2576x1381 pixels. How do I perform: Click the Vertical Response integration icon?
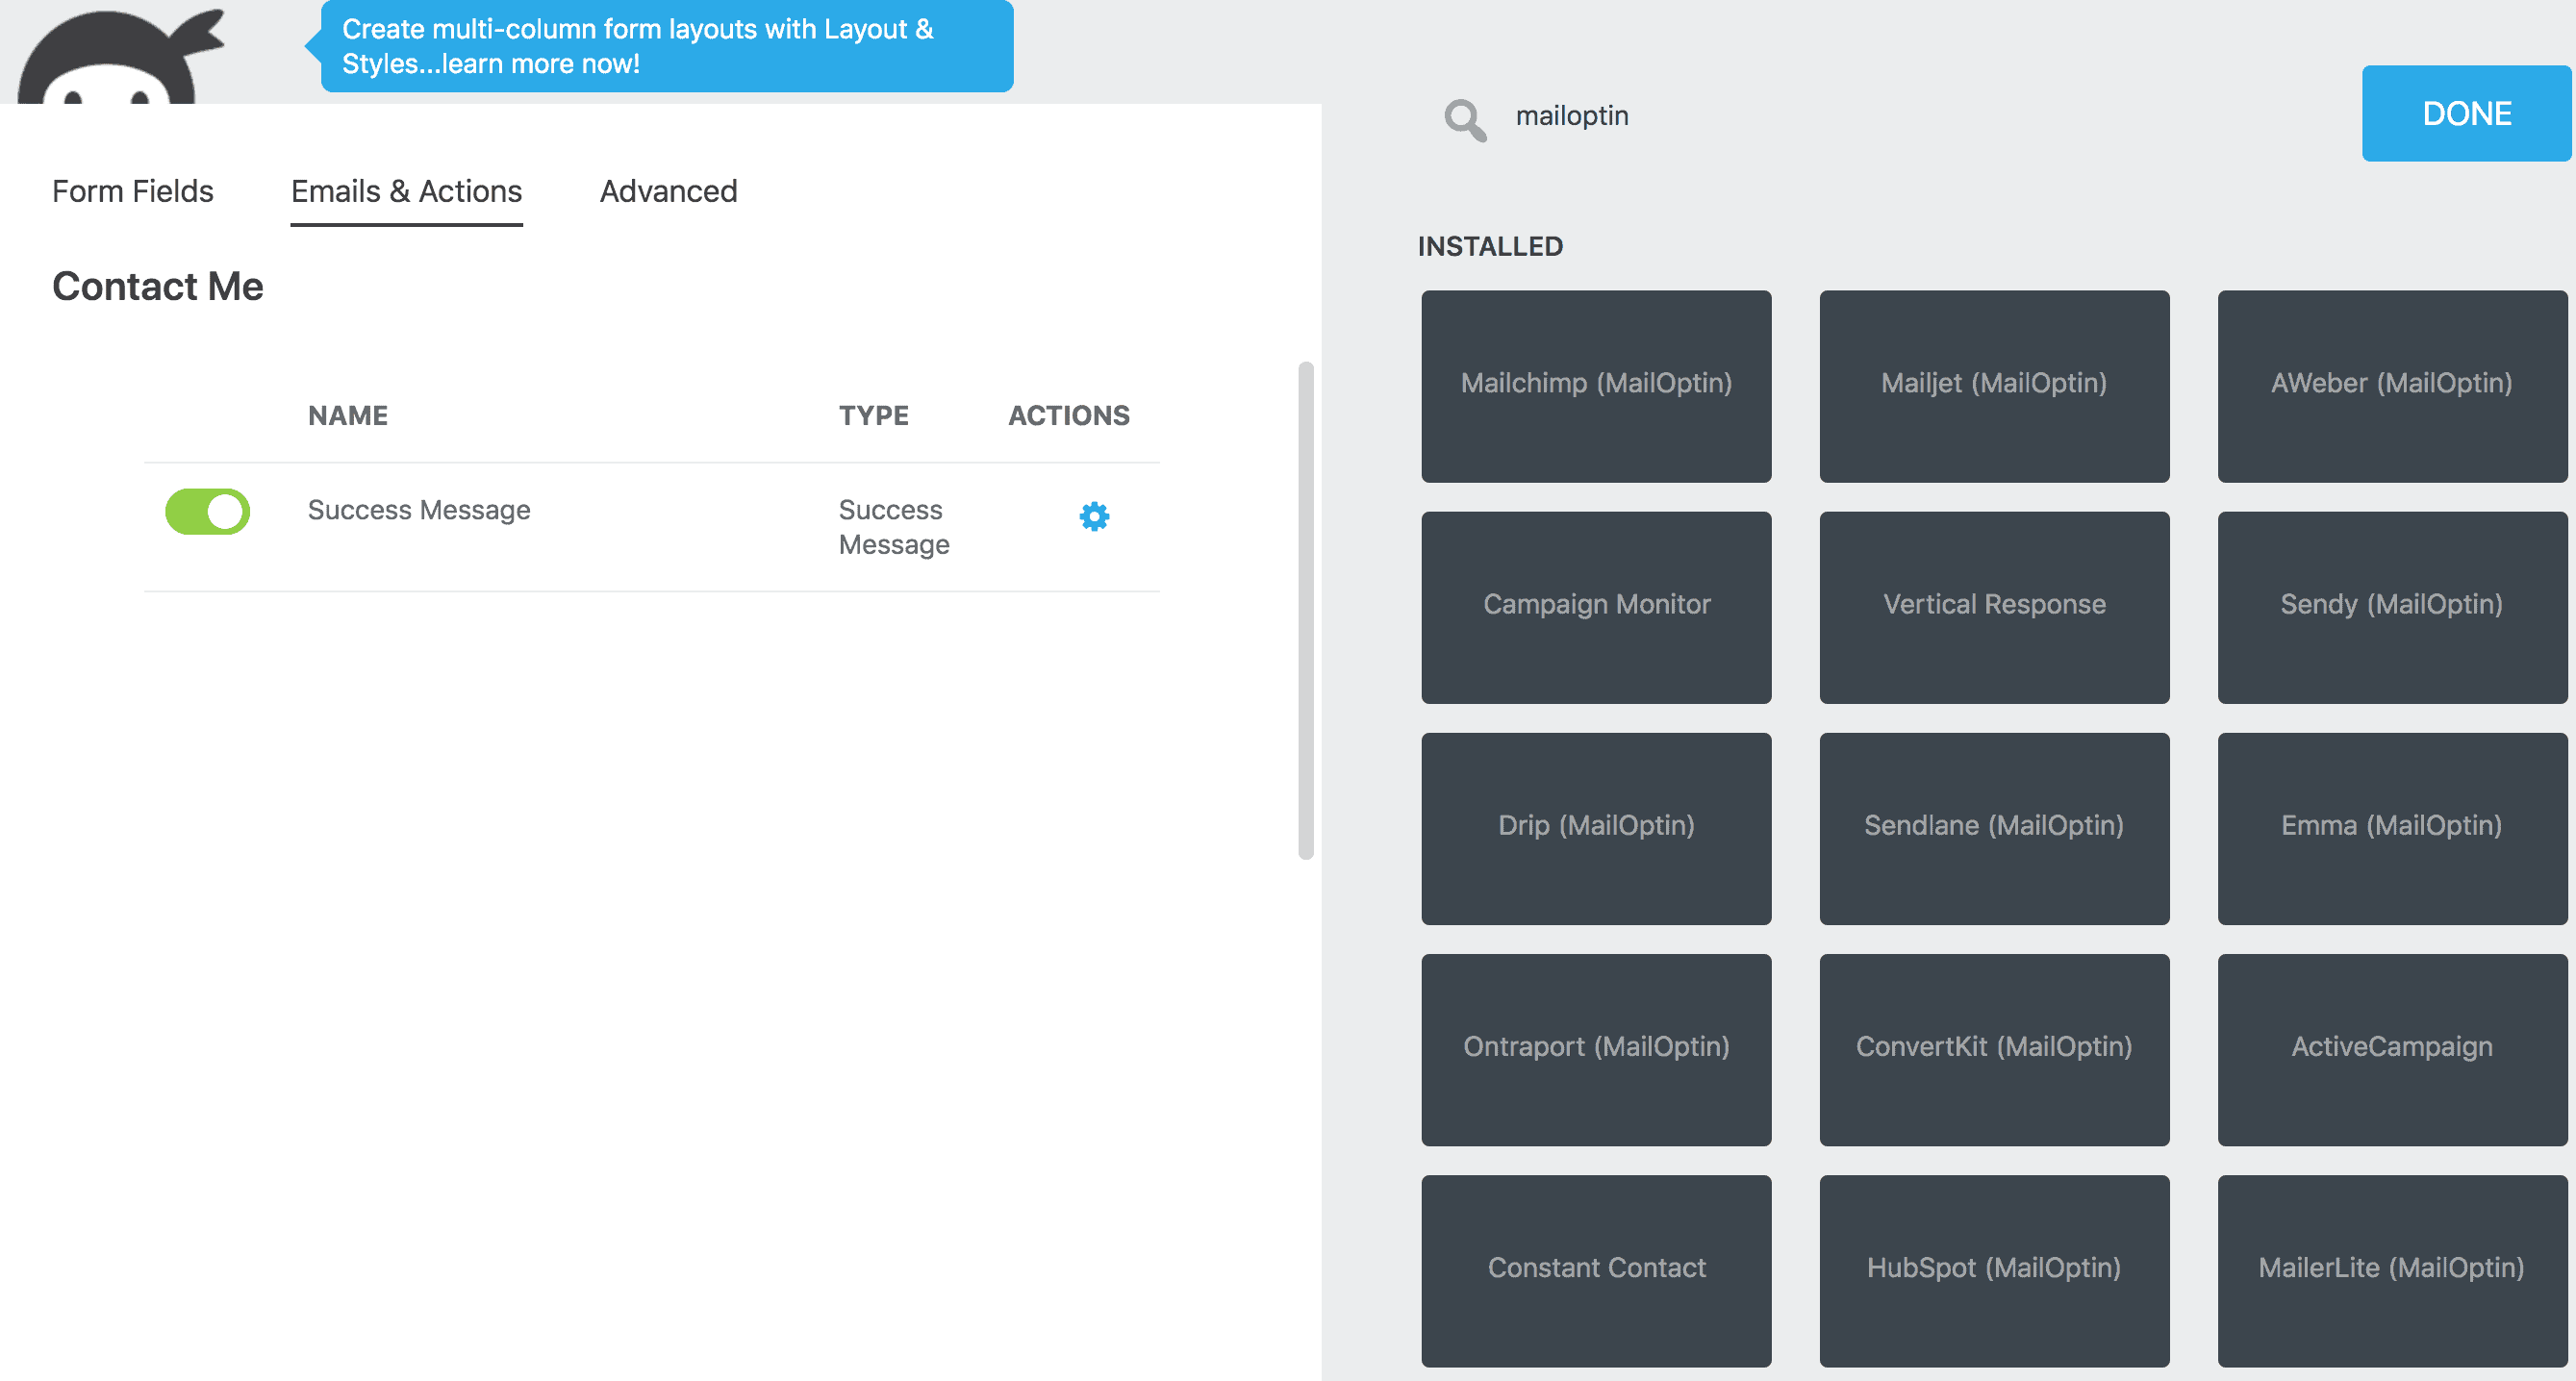tap(1995, 605)
